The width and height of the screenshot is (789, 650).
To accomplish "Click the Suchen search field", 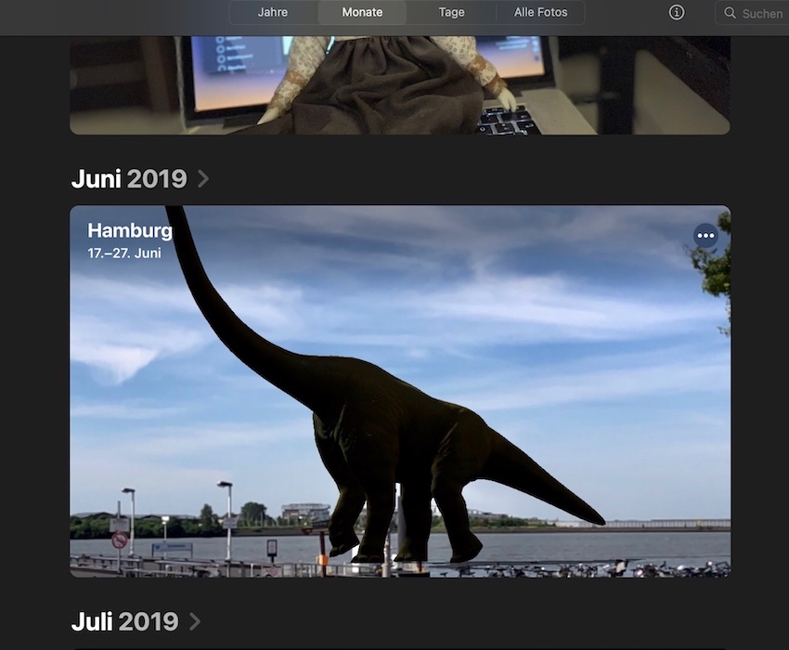I will click(x=752, y=13).
